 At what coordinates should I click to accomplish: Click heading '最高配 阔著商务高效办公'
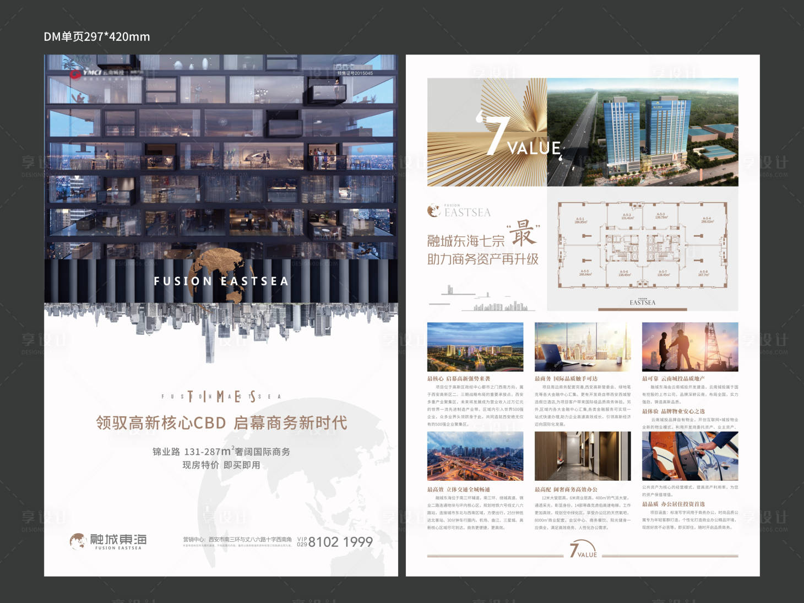pos(566,490)
